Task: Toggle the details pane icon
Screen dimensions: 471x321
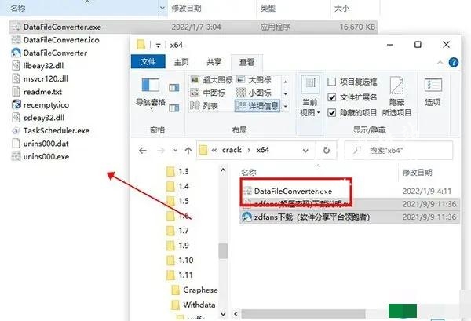Action: [x=174, y=108]
